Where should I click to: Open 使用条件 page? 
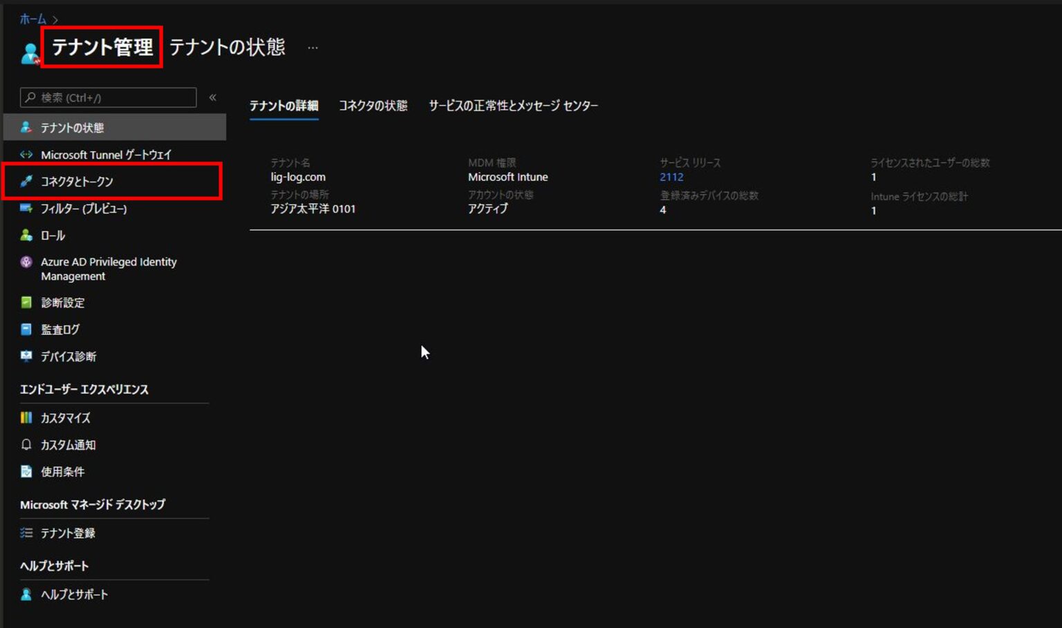62,472
